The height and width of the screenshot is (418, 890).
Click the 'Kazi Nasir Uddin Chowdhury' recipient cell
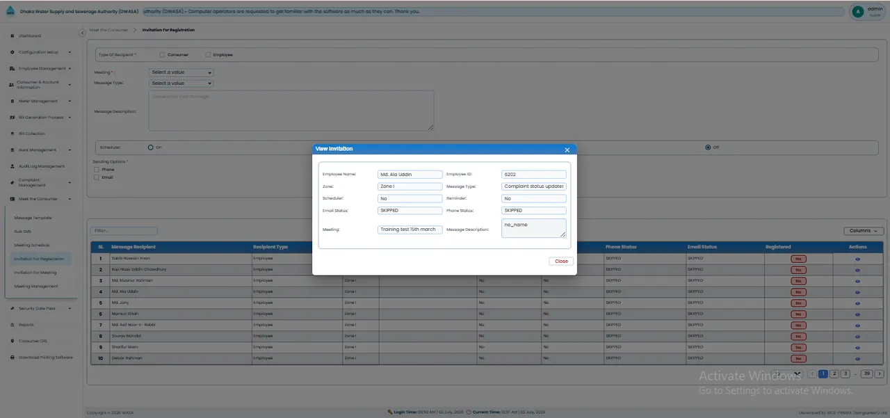click(x=180, y=269)
